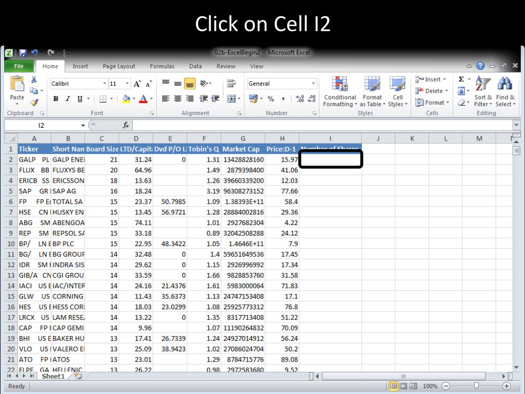Toggle Align Text Left

[166, 98]
